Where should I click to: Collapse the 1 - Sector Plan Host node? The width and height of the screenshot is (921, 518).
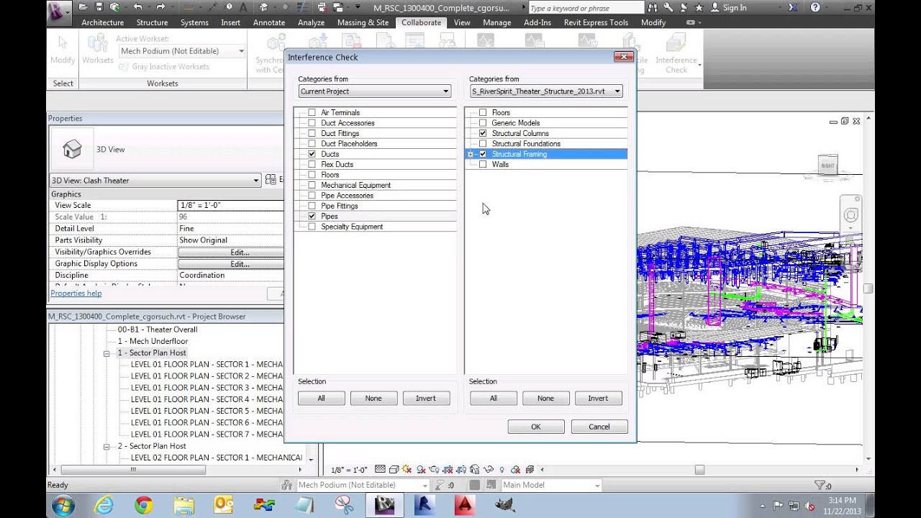(x=106, y=353)
